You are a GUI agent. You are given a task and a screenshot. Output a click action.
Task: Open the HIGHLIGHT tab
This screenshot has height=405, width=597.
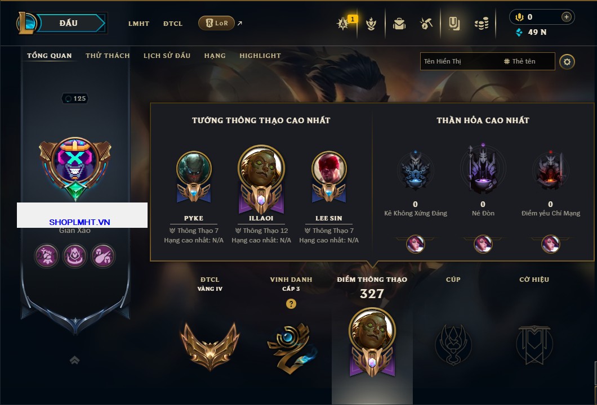tap(260, 56)
